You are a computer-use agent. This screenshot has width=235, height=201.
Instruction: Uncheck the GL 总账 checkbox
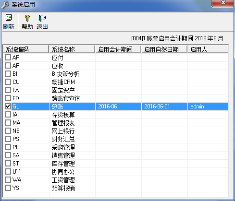8,106
